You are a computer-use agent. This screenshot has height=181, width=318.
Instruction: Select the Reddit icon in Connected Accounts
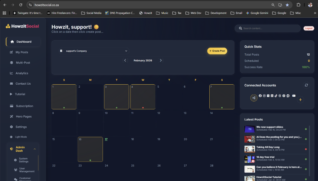pyautogui.click(x=288, y=95)
